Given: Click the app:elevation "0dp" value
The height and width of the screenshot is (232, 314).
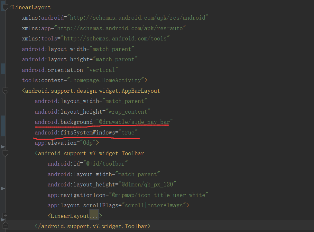Looking at the screenshot, I should click(88, 143).
